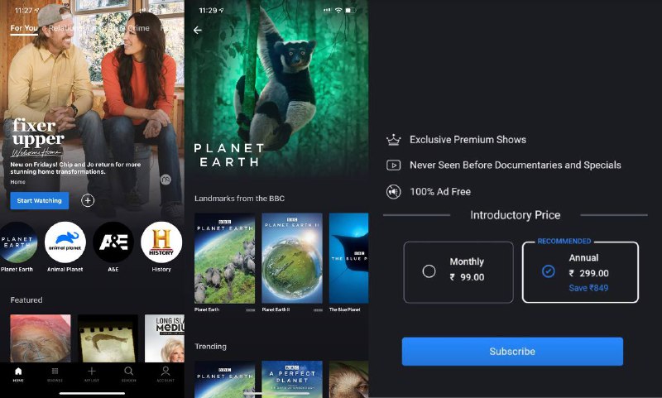662x398 pixels.
Task: Switch to the For You tab
Action: point(24,28)
